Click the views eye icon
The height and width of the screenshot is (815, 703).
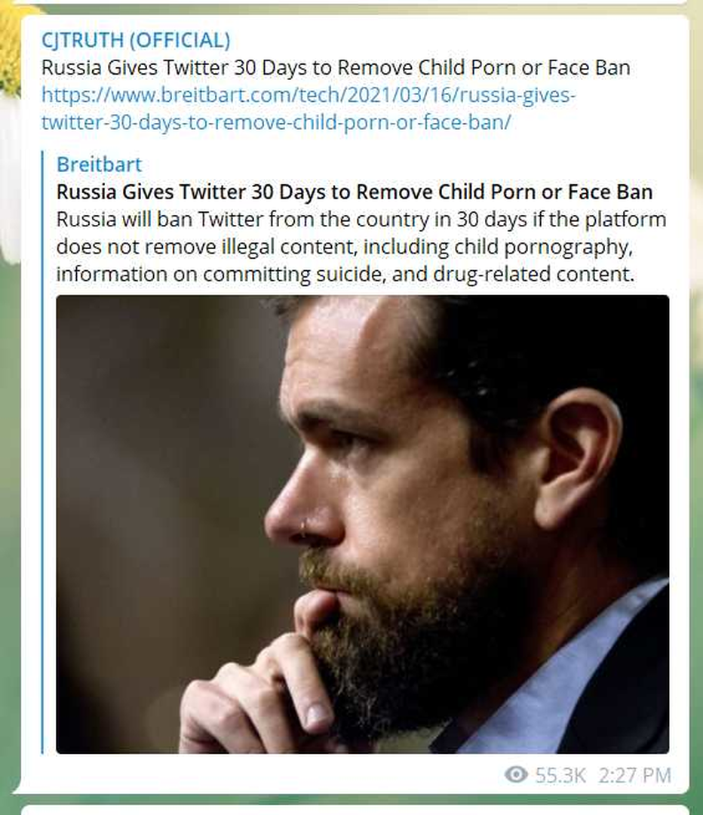(516, 774)
